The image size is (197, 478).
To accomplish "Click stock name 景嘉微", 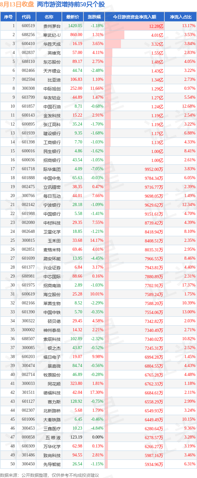I will pyautogui.click(x=54, y=366).
